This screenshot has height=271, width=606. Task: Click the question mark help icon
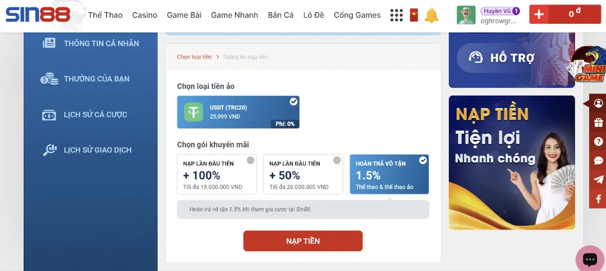coord(598,142)
